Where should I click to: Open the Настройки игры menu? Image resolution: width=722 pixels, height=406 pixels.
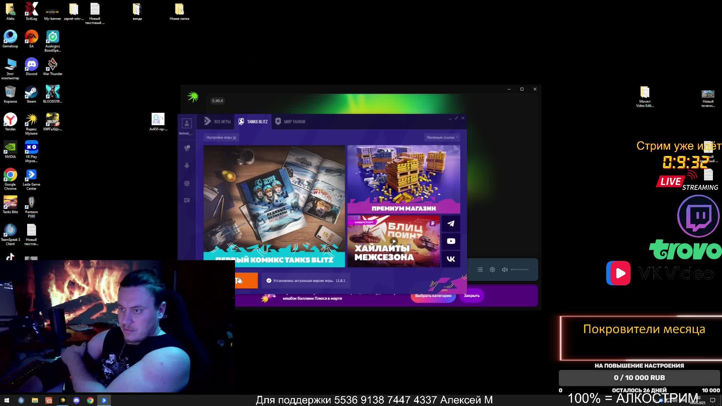point(221,138)
